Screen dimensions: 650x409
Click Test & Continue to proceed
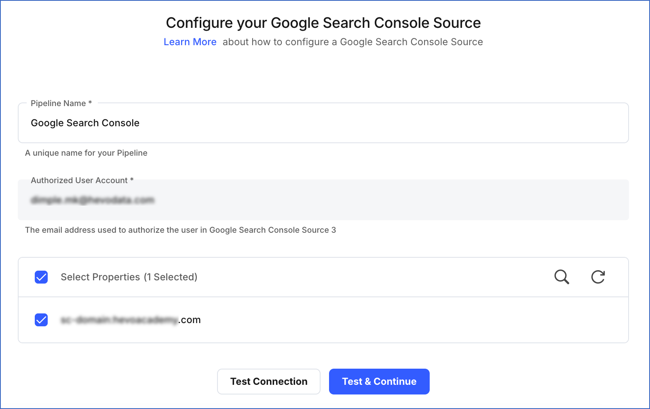pos(379,381)
